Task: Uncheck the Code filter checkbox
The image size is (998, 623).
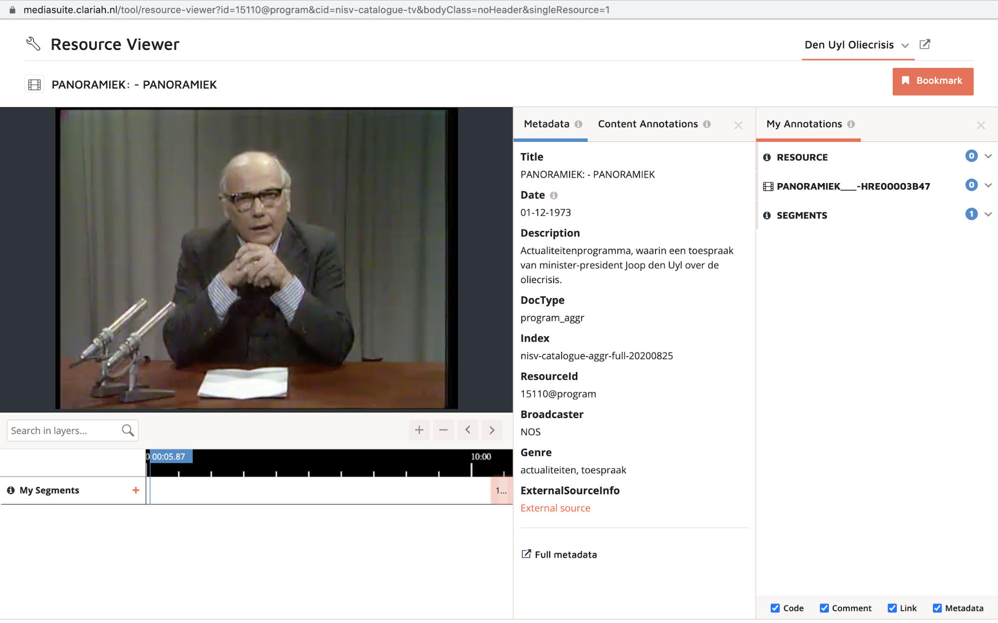Action: (775, 608)
